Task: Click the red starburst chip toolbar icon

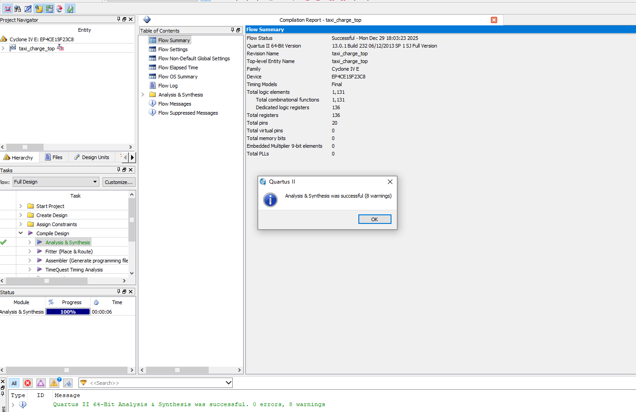Action: click(8, 9)
